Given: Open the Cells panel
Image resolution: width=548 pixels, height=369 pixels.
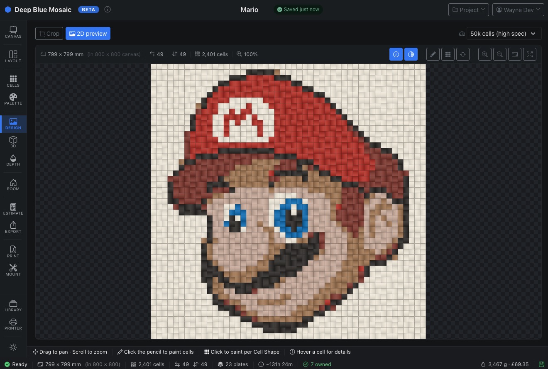Looking at the screenshot, I should click(13, 81).
